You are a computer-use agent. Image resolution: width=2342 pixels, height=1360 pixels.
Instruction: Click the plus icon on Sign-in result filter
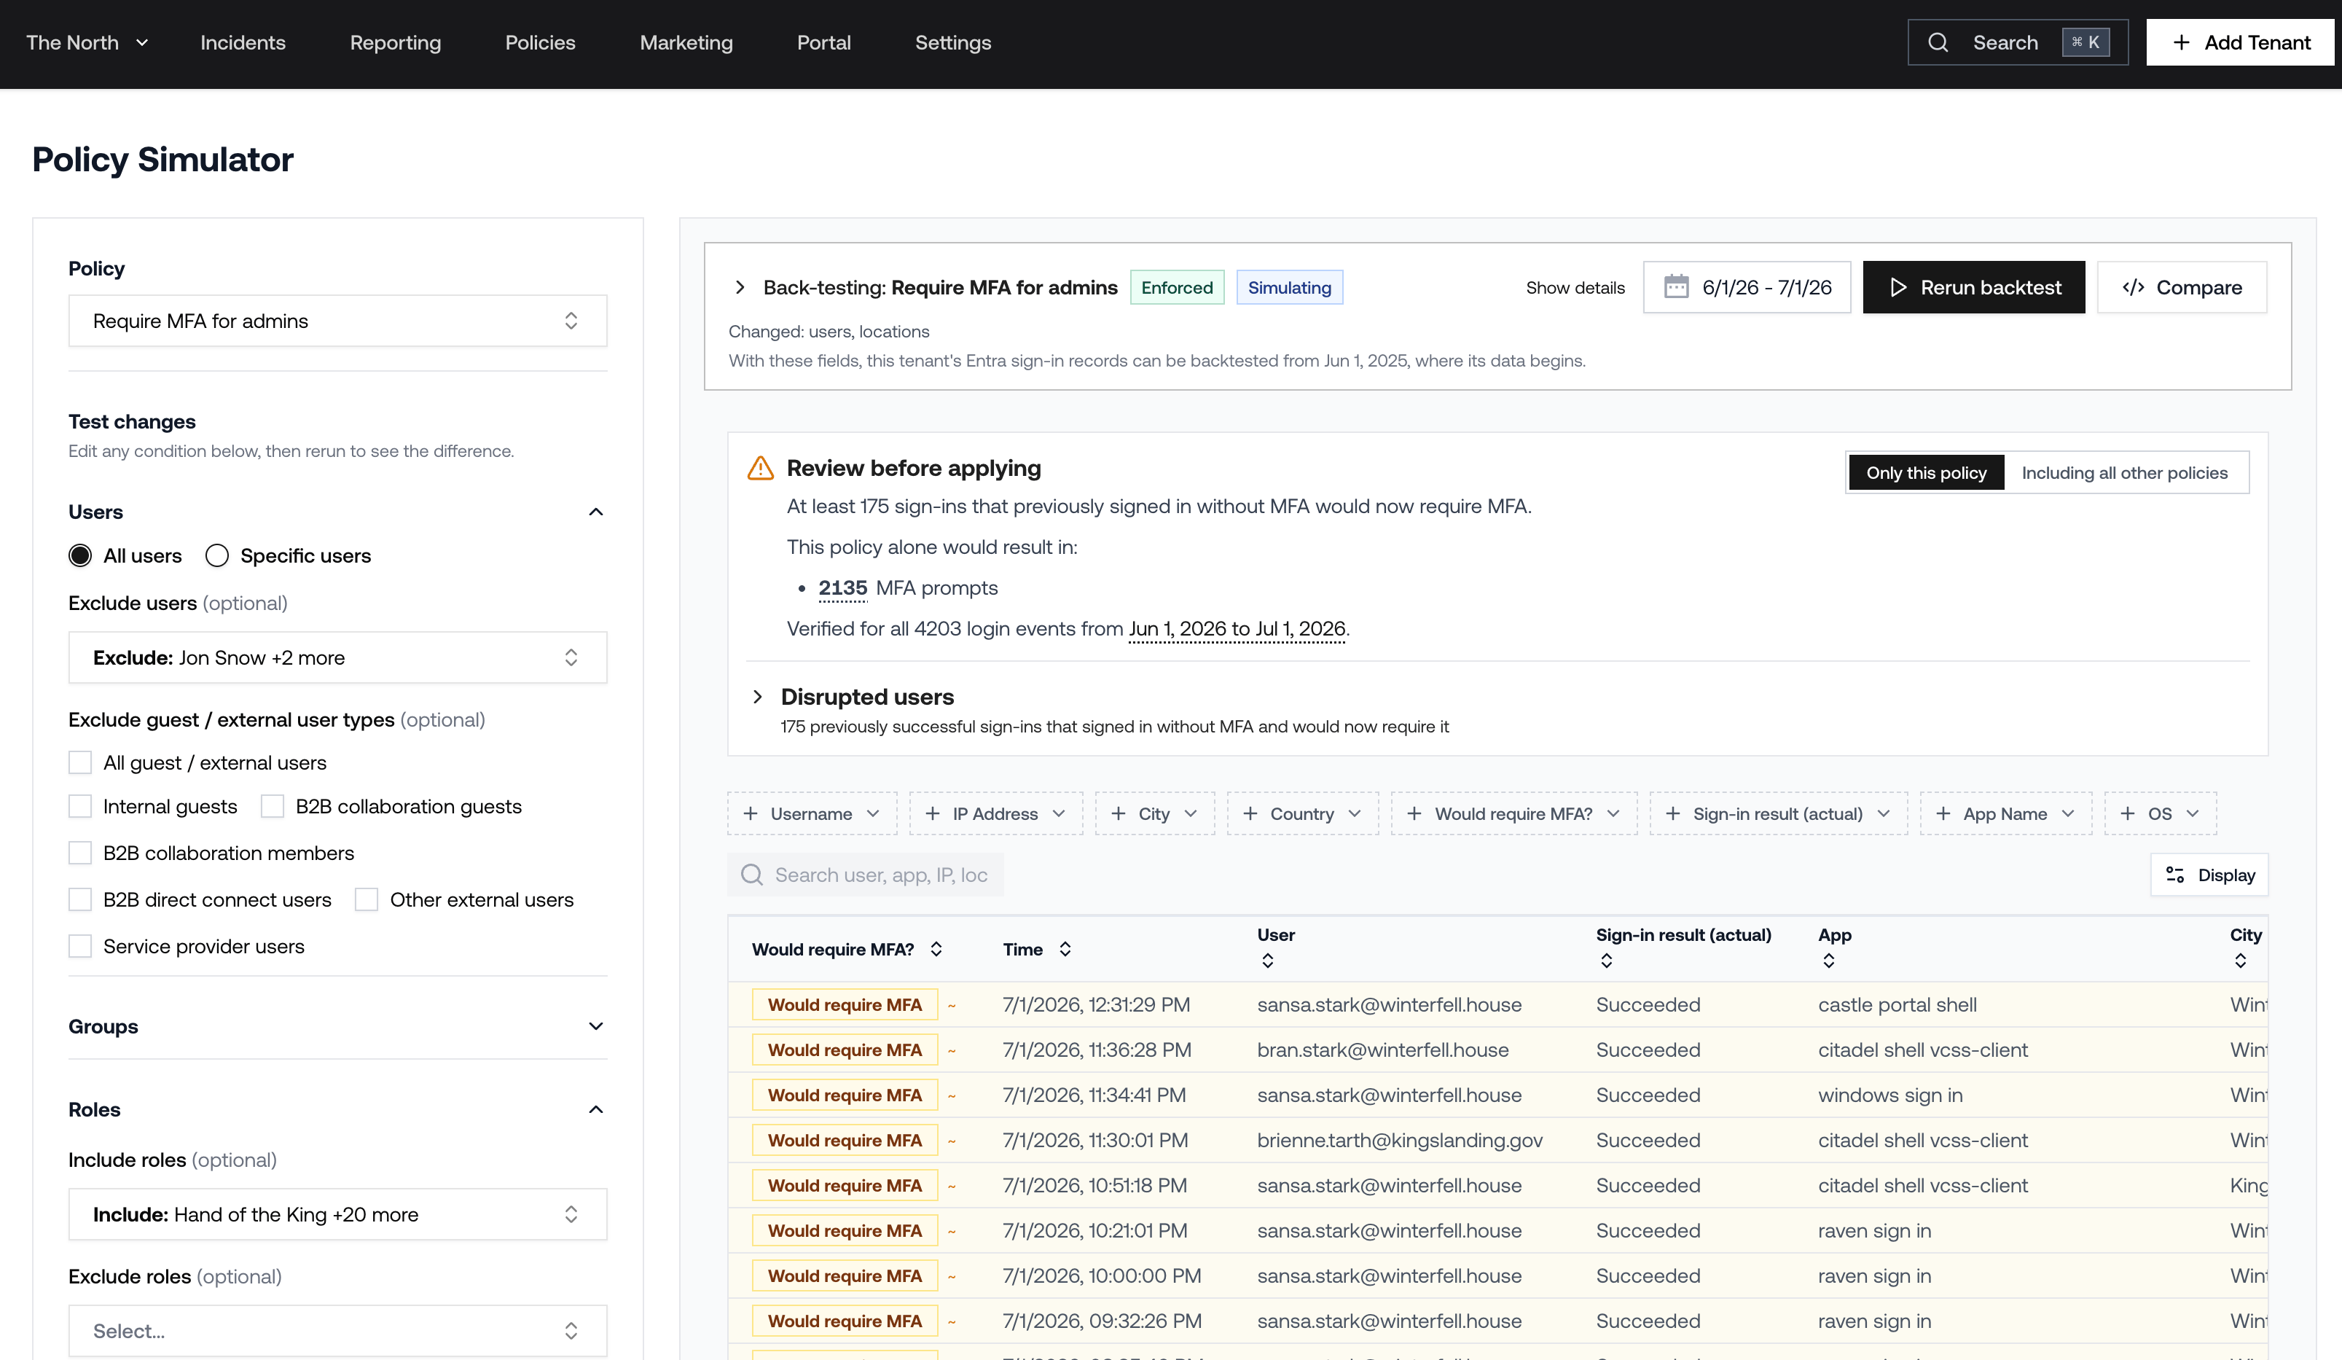1672,813
